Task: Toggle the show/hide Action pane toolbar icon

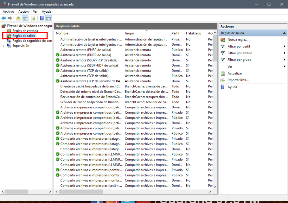Action: tap(48, 18)
